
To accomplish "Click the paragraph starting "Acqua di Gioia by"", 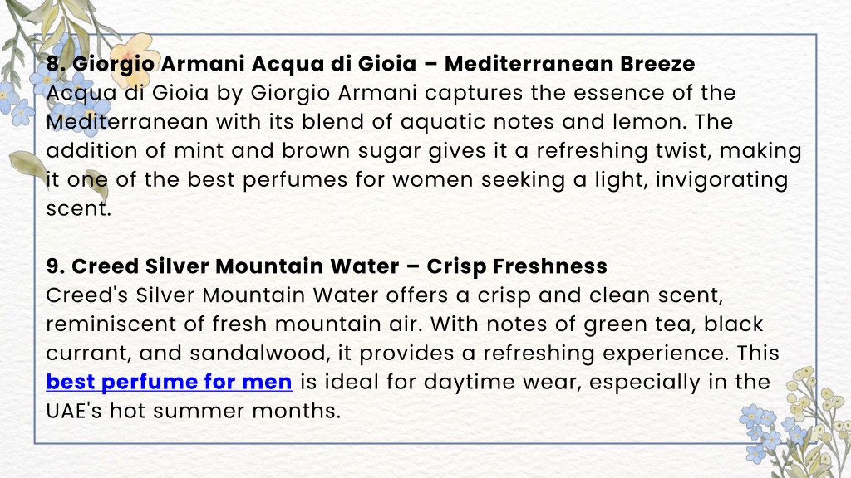I will [x=423, y=151].
